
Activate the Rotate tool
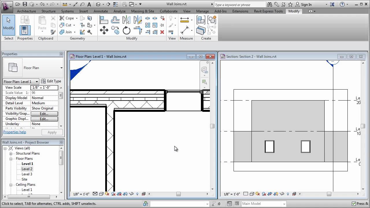coord(126,30)
